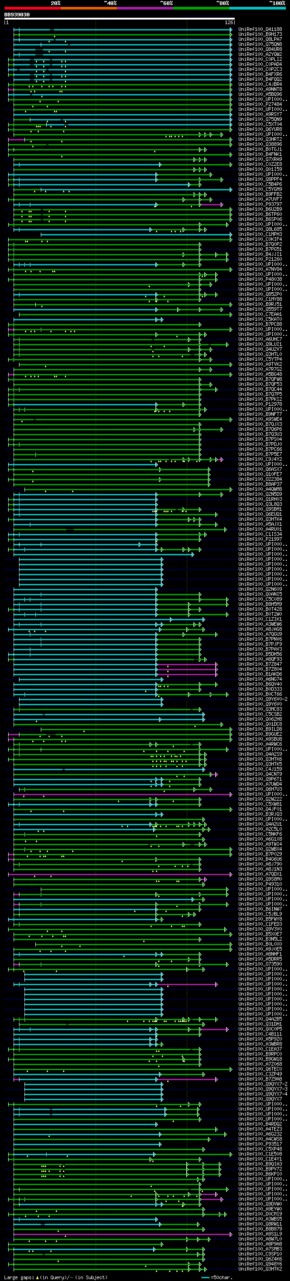Select hit UniRef100_A7NV84
The image size is (290, 1281).
(260, 269)
